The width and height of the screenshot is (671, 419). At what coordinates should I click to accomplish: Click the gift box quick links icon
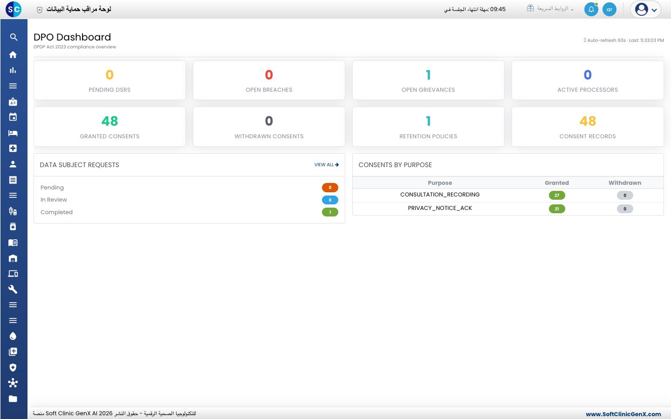[530, 8]
